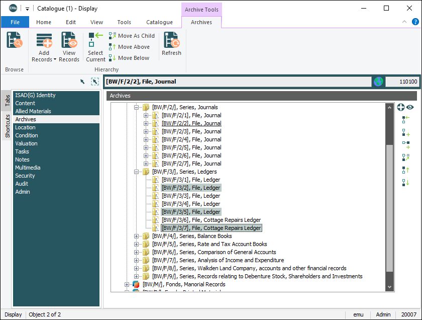422x320 pixels.
Task: Click the plus circle icon beside the tree
Action: [401, 107]
